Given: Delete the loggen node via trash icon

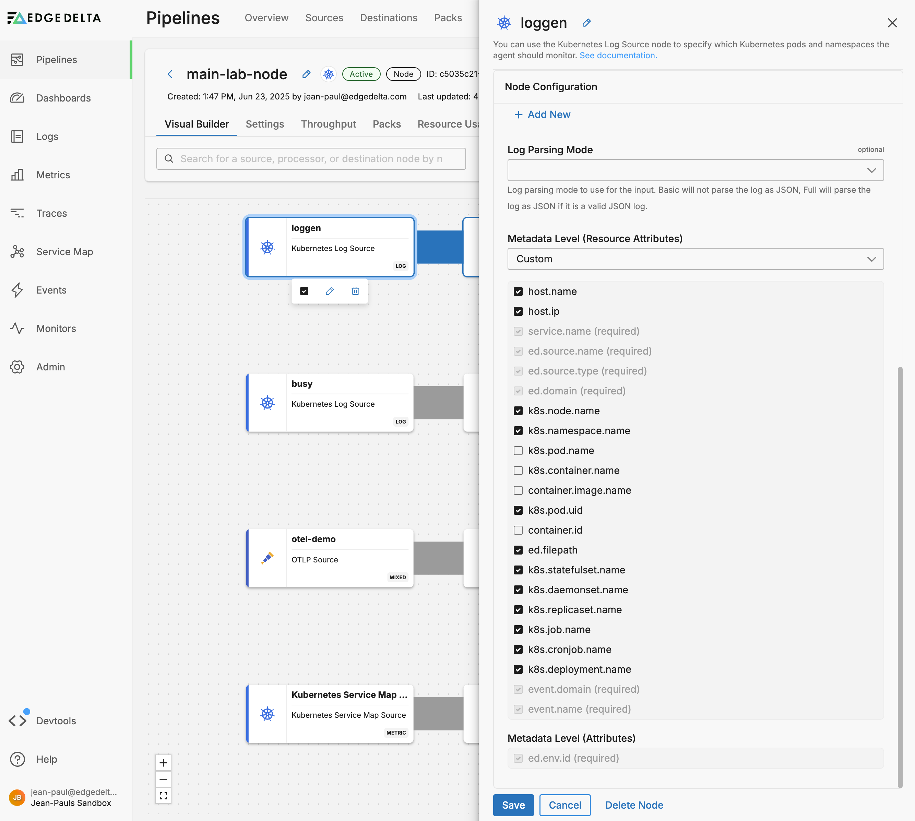Looking at the screenshot, I should point(356,291).
